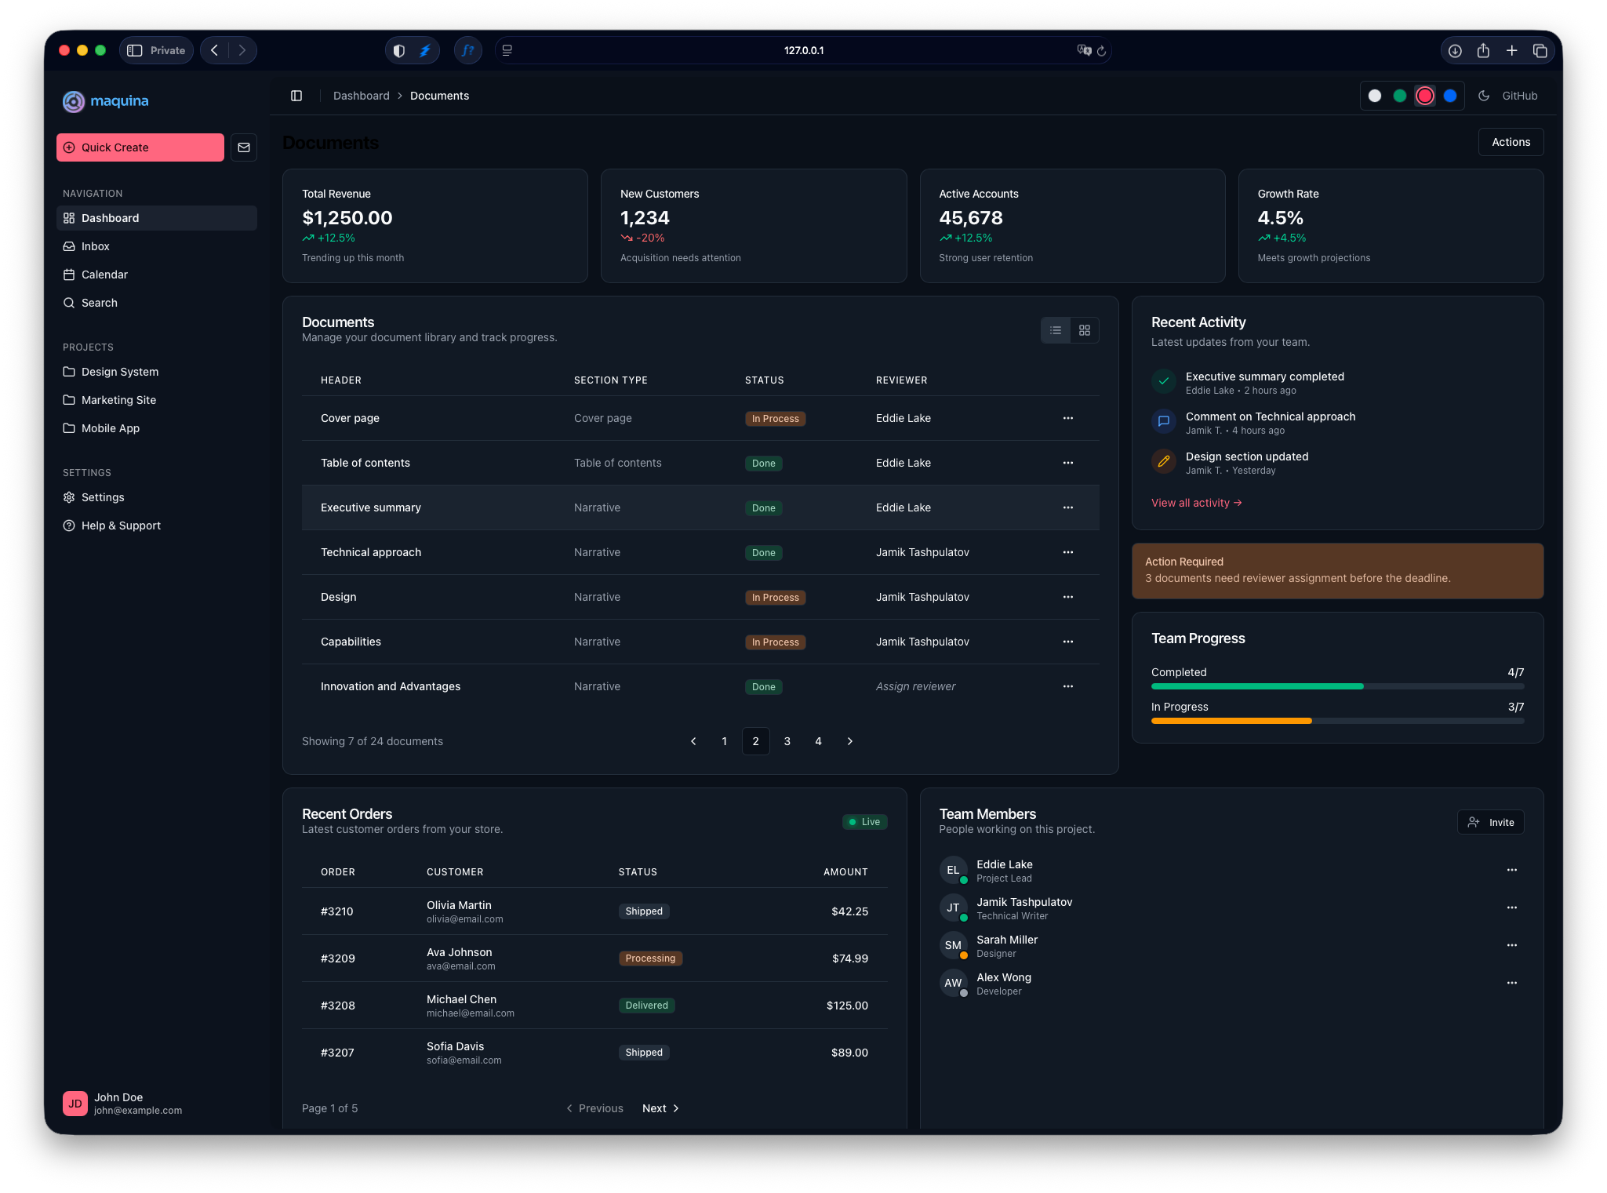The image size is (1607, 1193).
Task: Select the blue theme circle
Action: pyautogui.click(x=1450, y=95)
